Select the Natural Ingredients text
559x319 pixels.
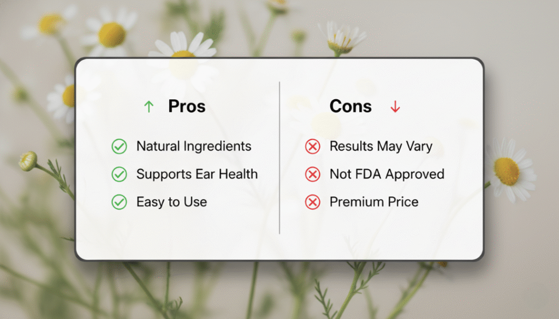[194, 146]
